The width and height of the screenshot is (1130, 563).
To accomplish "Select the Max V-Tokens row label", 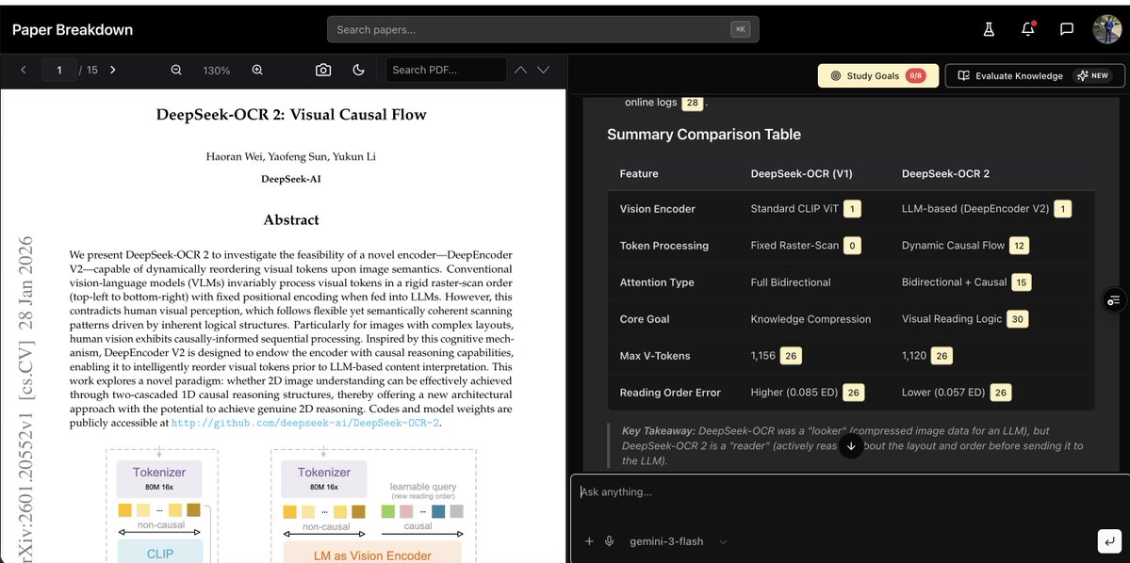I will point(655,356).
